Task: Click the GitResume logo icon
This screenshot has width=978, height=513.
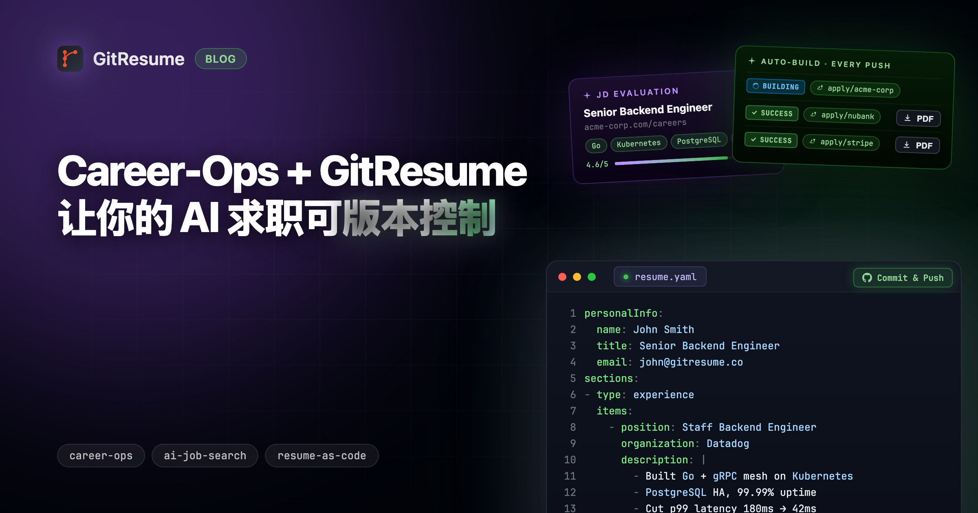Action: [70, 59]
